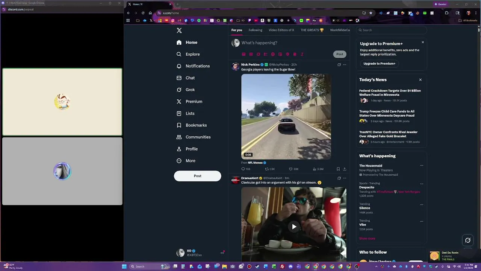Open Chat in the sidebar

pyautogui.click(x=186, y=78)
